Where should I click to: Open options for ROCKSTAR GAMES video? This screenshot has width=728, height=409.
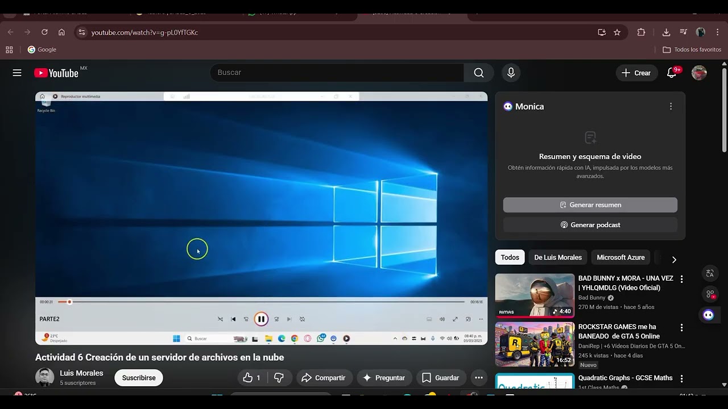[681, 328]
